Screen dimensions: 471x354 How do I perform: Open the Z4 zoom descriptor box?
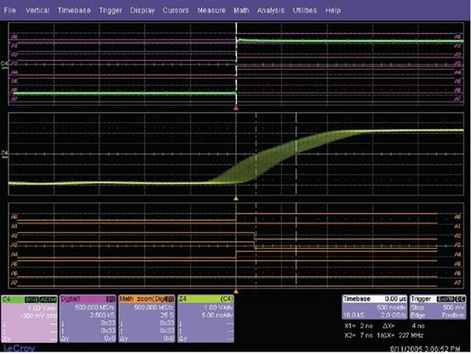pyautogui.click(x=205, y=319)
